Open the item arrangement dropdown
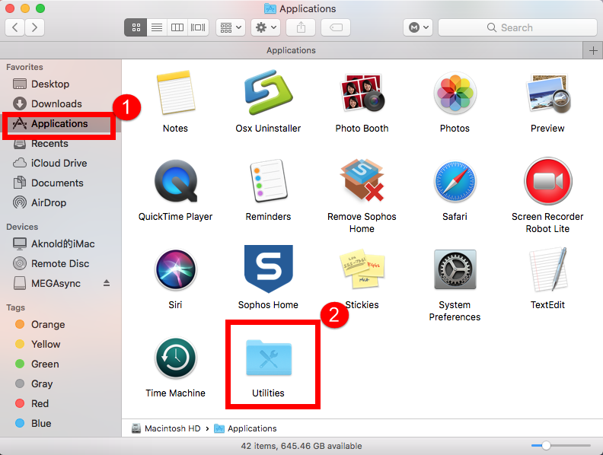603x455 pixels. pos(231,27)
